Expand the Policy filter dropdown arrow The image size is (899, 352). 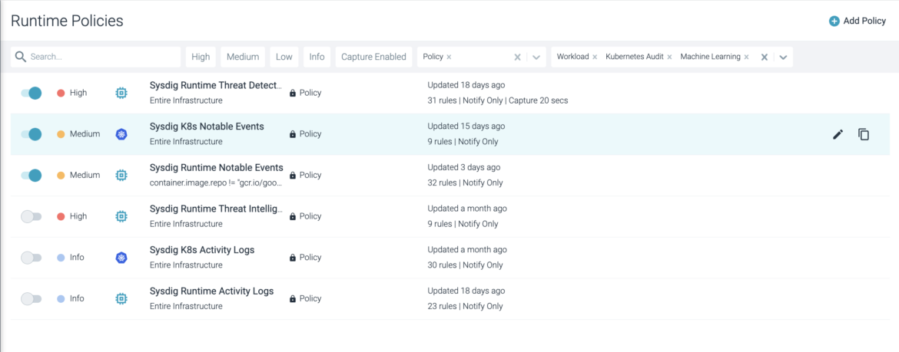tap(536, 58)
